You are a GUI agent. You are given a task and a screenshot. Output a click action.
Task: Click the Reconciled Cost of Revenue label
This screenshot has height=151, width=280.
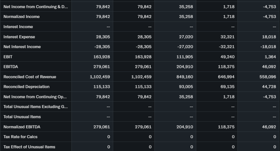[30, 77]
